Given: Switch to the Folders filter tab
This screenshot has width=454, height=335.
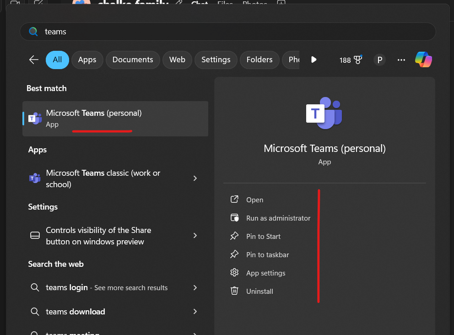Looking at the screenshot, I should [259, 60].
